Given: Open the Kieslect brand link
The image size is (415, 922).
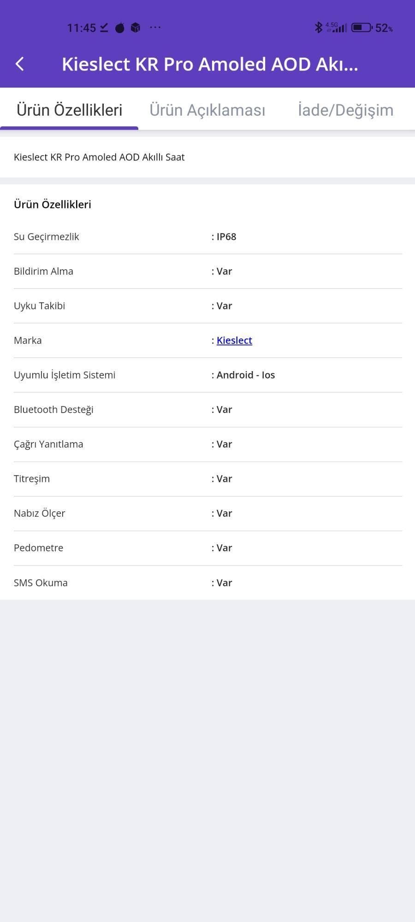Looking at the screenshot, I should click(x=234, y=340).
